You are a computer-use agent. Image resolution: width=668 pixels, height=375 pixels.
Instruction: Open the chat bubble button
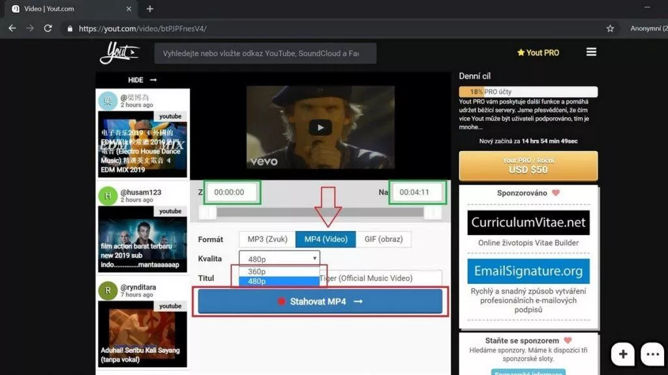point(652,354)
